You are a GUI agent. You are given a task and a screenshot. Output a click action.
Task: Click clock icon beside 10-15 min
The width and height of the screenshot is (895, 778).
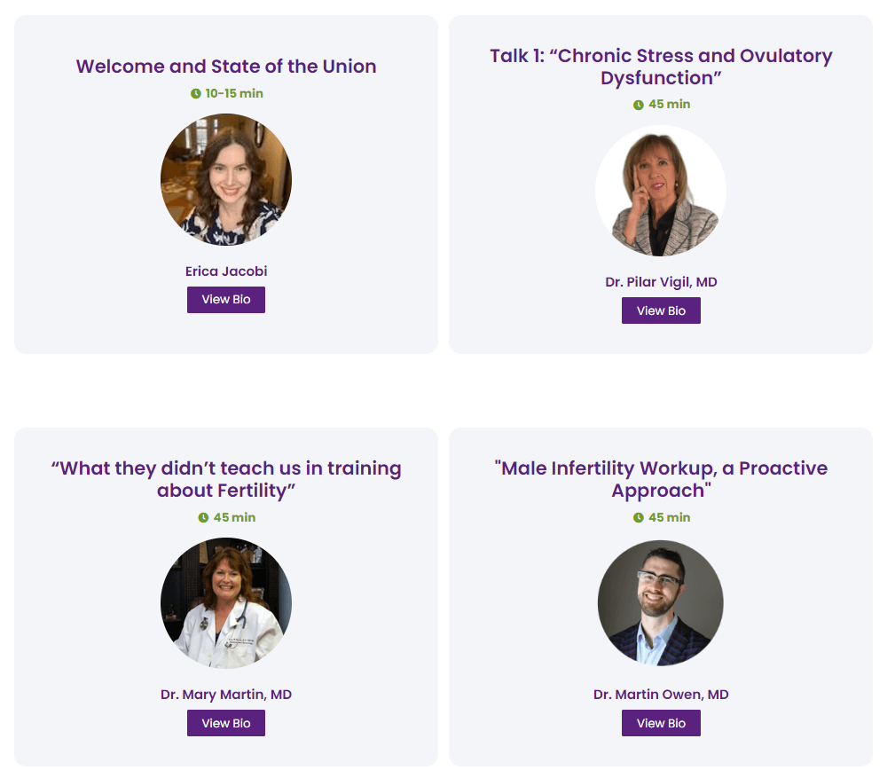[x=196, y=94]
